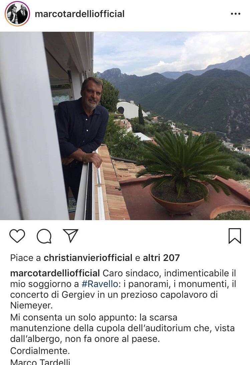Tap the 'Marco Tardelli' signature text
The height and width of the screenshot is (365, 250).
(40, 362)
